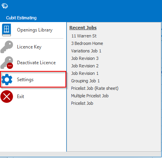
Task: Open the Openings Library menu entry
Action: pyautogui.click(x=35, y=30)
